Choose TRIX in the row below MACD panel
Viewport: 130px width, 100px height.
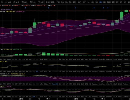pyautogui.click(x=5, y=59)
